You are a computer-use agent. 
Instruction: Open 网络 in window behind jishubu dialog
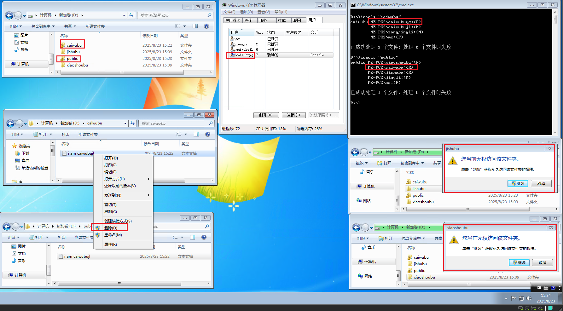pyautogui.click(x=363, y=201)
